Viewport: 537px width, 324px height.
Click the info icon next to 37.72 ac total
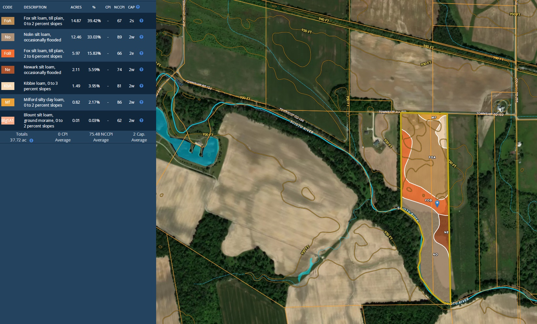(x=31, y=140)
